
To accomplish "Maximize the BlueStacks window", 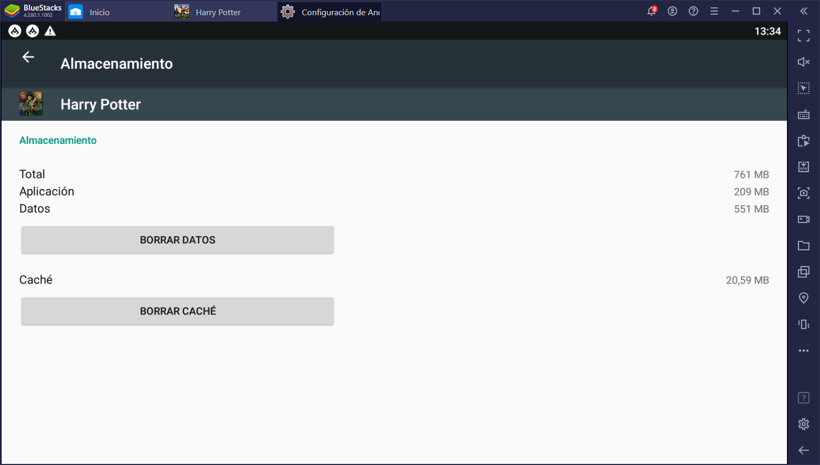I will 756,11.
